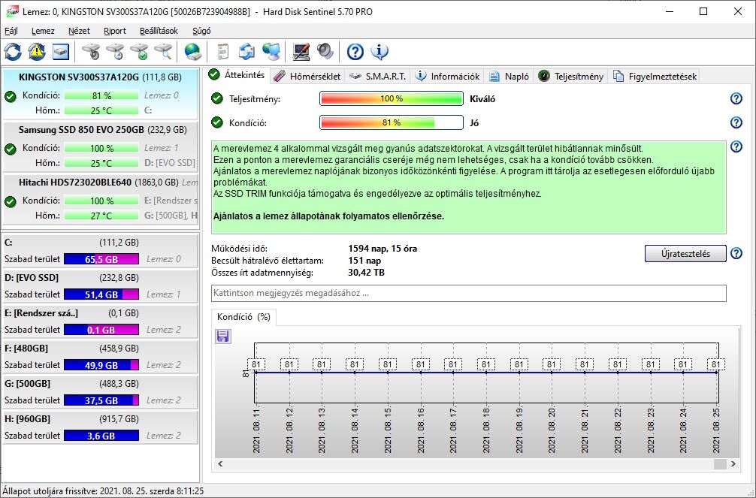Switch to the Hőmérséklet tab
756x498 pixels.
click(307, 76)
